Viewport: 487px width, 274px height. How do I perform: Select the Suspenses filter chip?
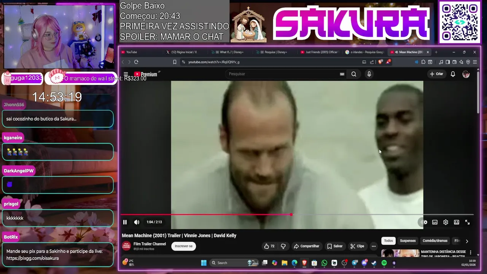click(x=407, y=241)
